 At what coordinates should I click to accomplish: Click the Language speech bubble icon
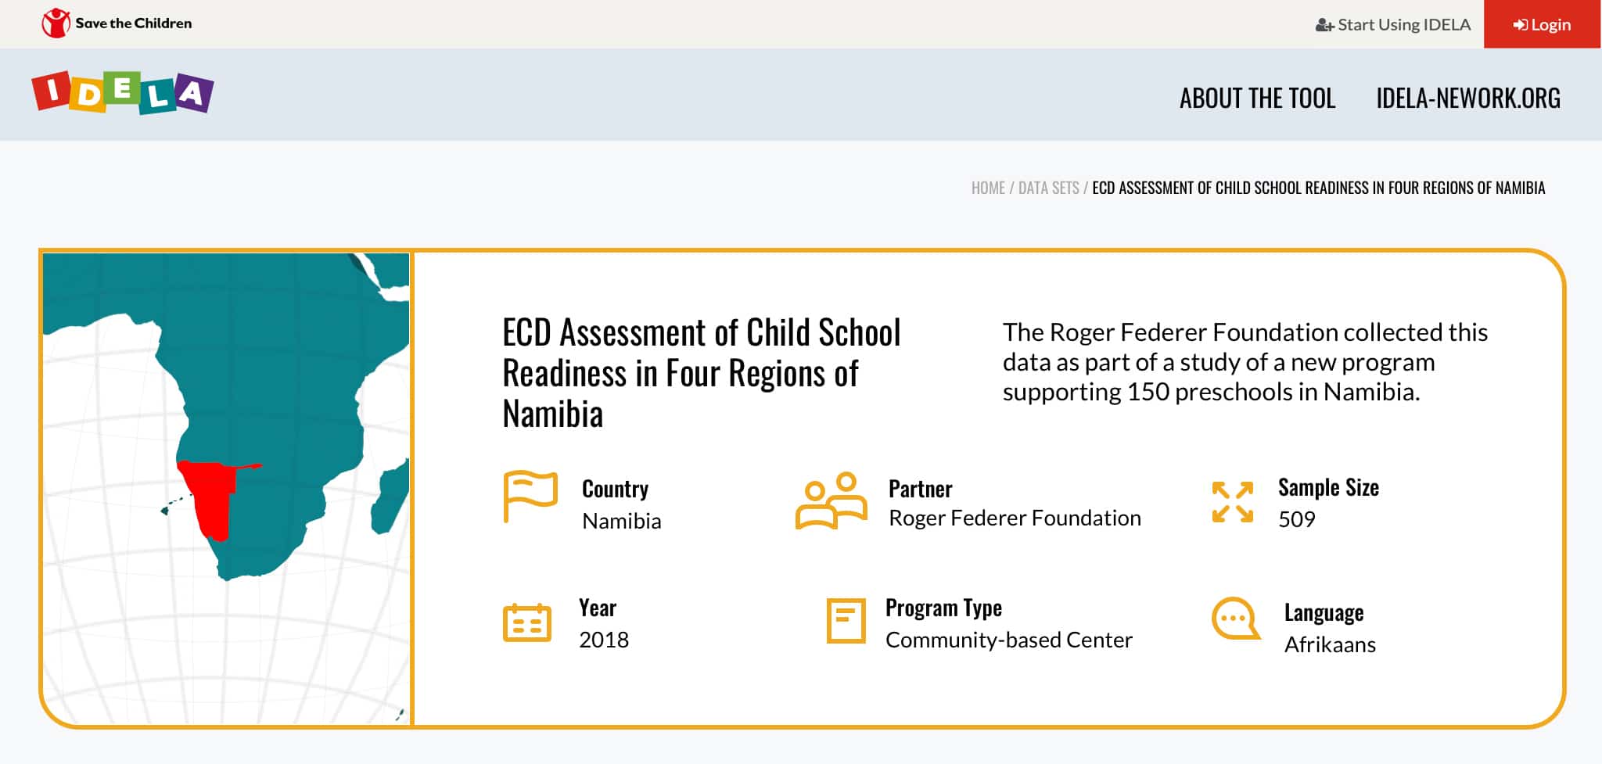click(1236, 619)
